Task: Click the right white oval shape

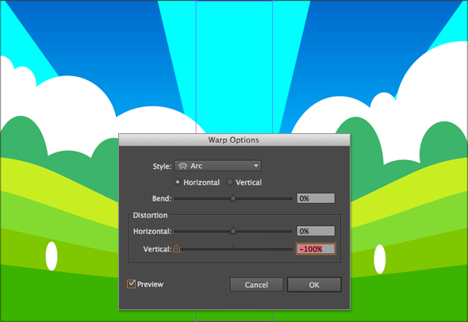Action: [x=380, y=259]
